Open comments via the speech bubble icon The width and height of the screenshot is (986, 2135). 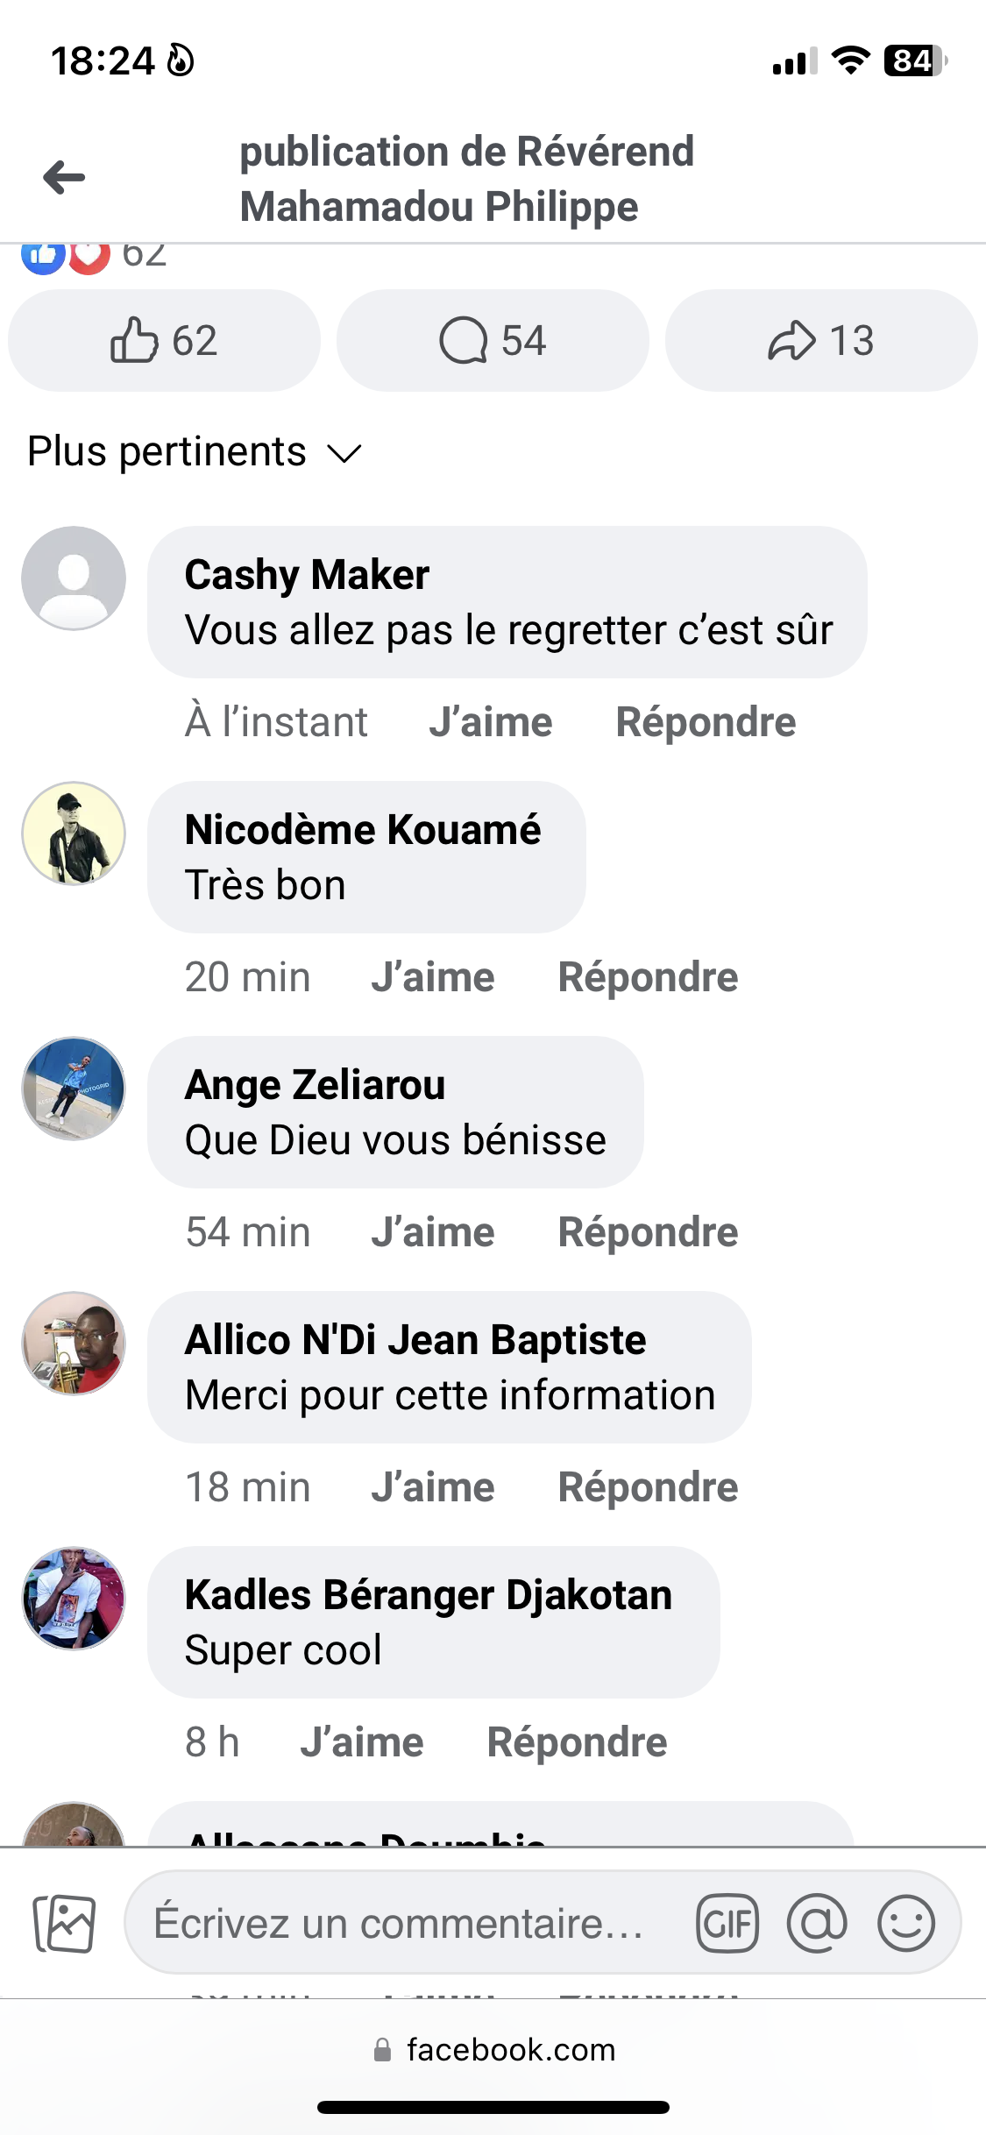[493, 341]
